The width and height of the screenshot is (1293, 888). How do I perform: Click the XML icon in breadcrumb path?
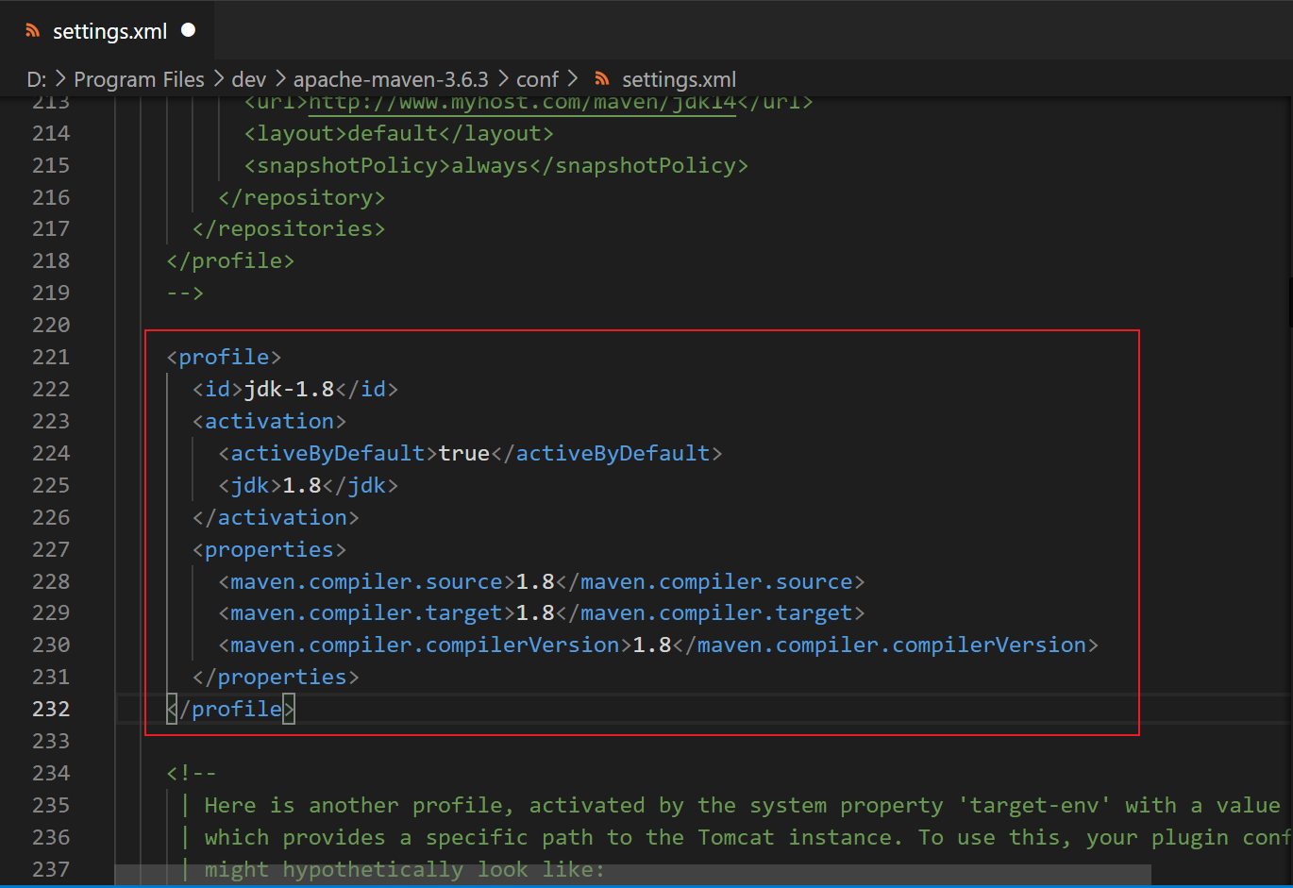pos(602,79)
